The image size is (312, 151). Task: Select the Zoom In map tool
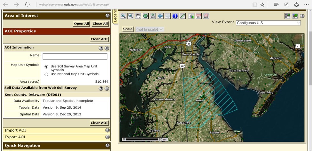click(123, 16)
